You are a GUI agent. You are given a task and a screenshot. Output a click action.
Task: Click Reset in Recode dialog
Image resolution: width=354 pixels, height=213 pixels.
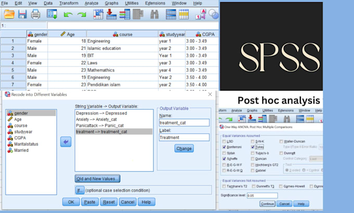click(x=109, y=202)
